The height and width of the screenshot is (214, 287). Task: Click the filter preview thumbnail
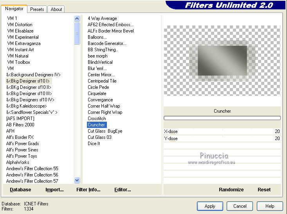(222, 61)
